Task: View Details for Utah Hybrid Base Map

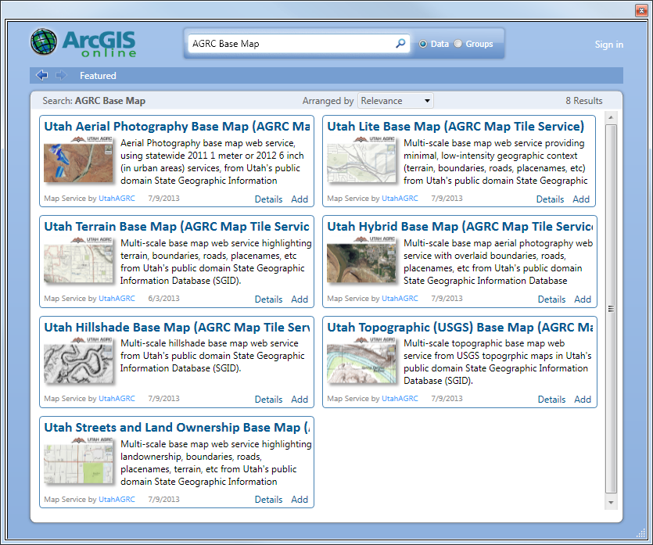Action: [x=552, y=299]
